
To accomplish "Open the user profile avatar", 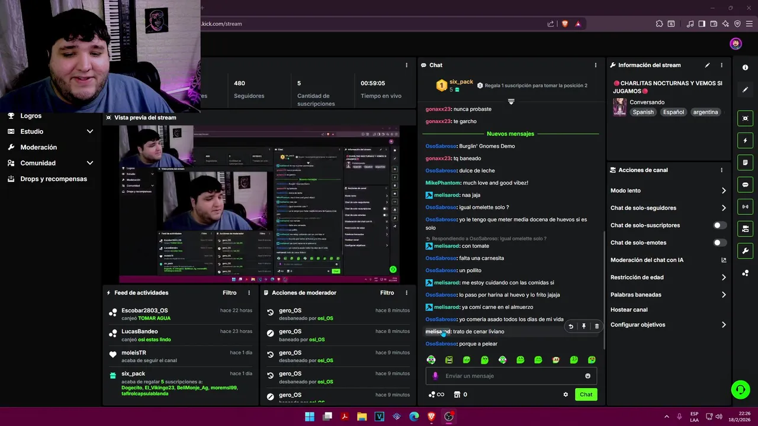I will 735,44.
